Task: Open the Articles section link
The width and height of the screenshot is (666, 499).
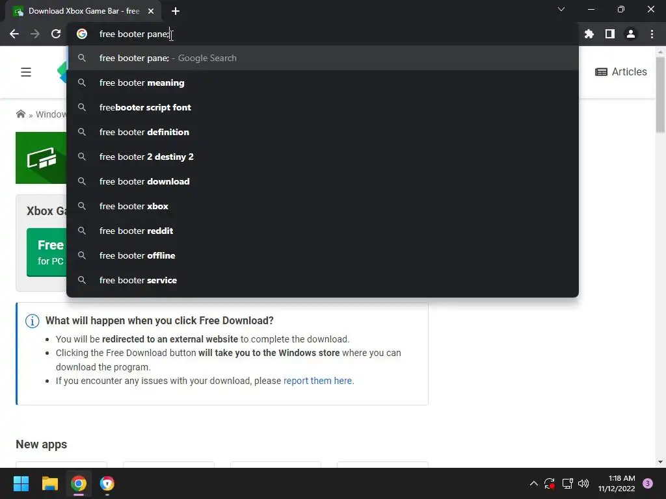Action: pos(621,71)
